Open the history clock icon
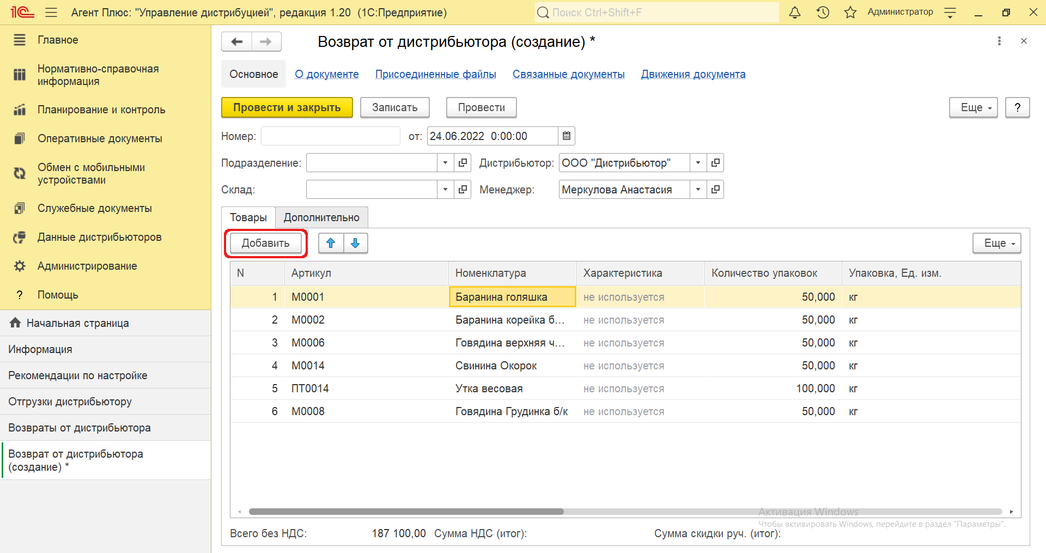 point(823,12)
